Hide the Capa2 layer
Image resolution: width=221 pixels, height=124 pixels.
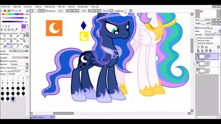pyautogui.click(x=198, y=55)
